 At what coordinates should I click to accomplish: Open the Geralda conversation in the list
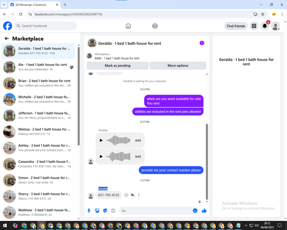38,51
